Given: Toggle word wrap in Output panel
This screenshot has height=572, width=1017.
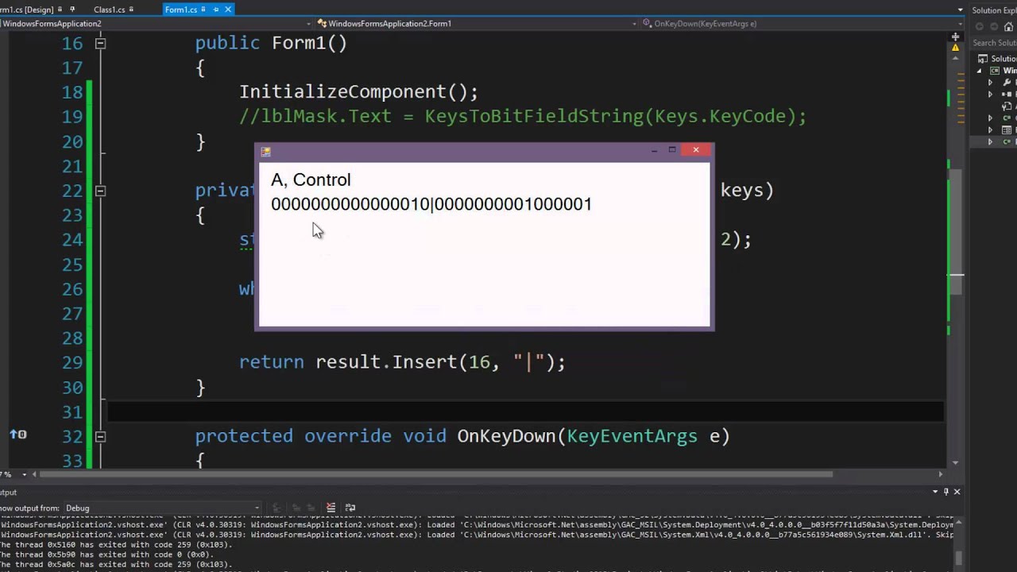Looking at the screenshot, I should click(350, 508).
